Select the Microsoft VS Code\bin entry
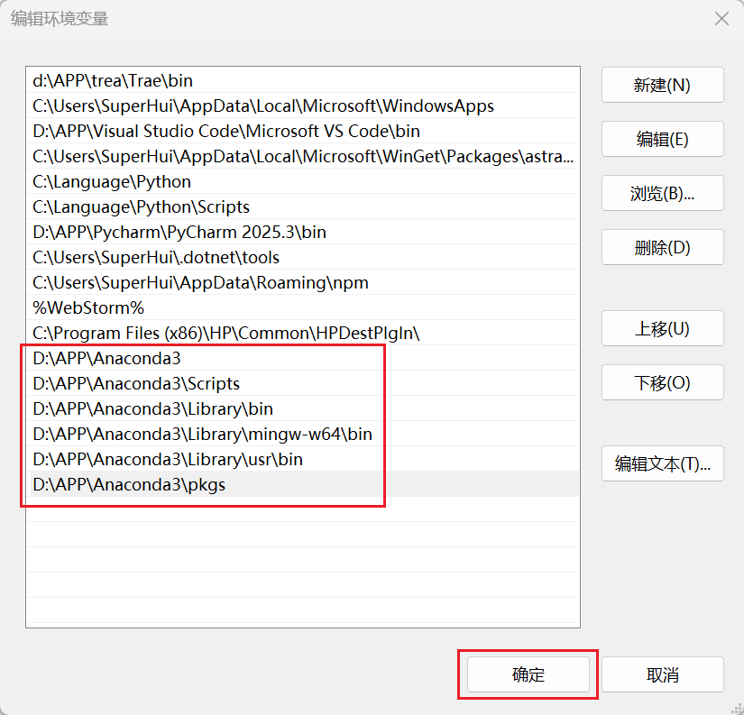The image size is (744, 715). coord(303,131)
